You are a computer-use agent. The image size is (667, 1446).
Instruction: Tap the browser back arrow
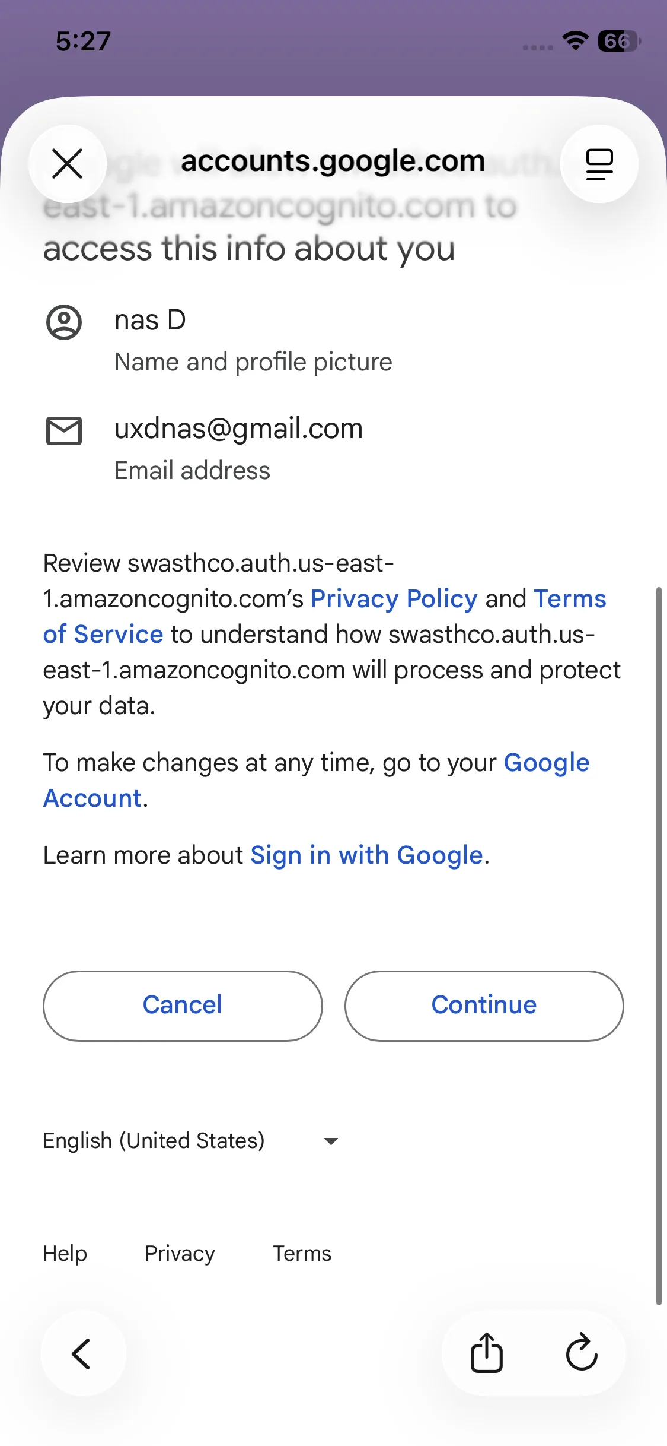pos(82,1353)
